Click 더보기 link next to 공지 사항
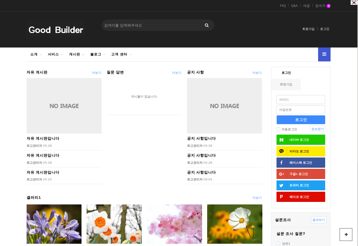 pyautogui.click(x=257, y=73)
